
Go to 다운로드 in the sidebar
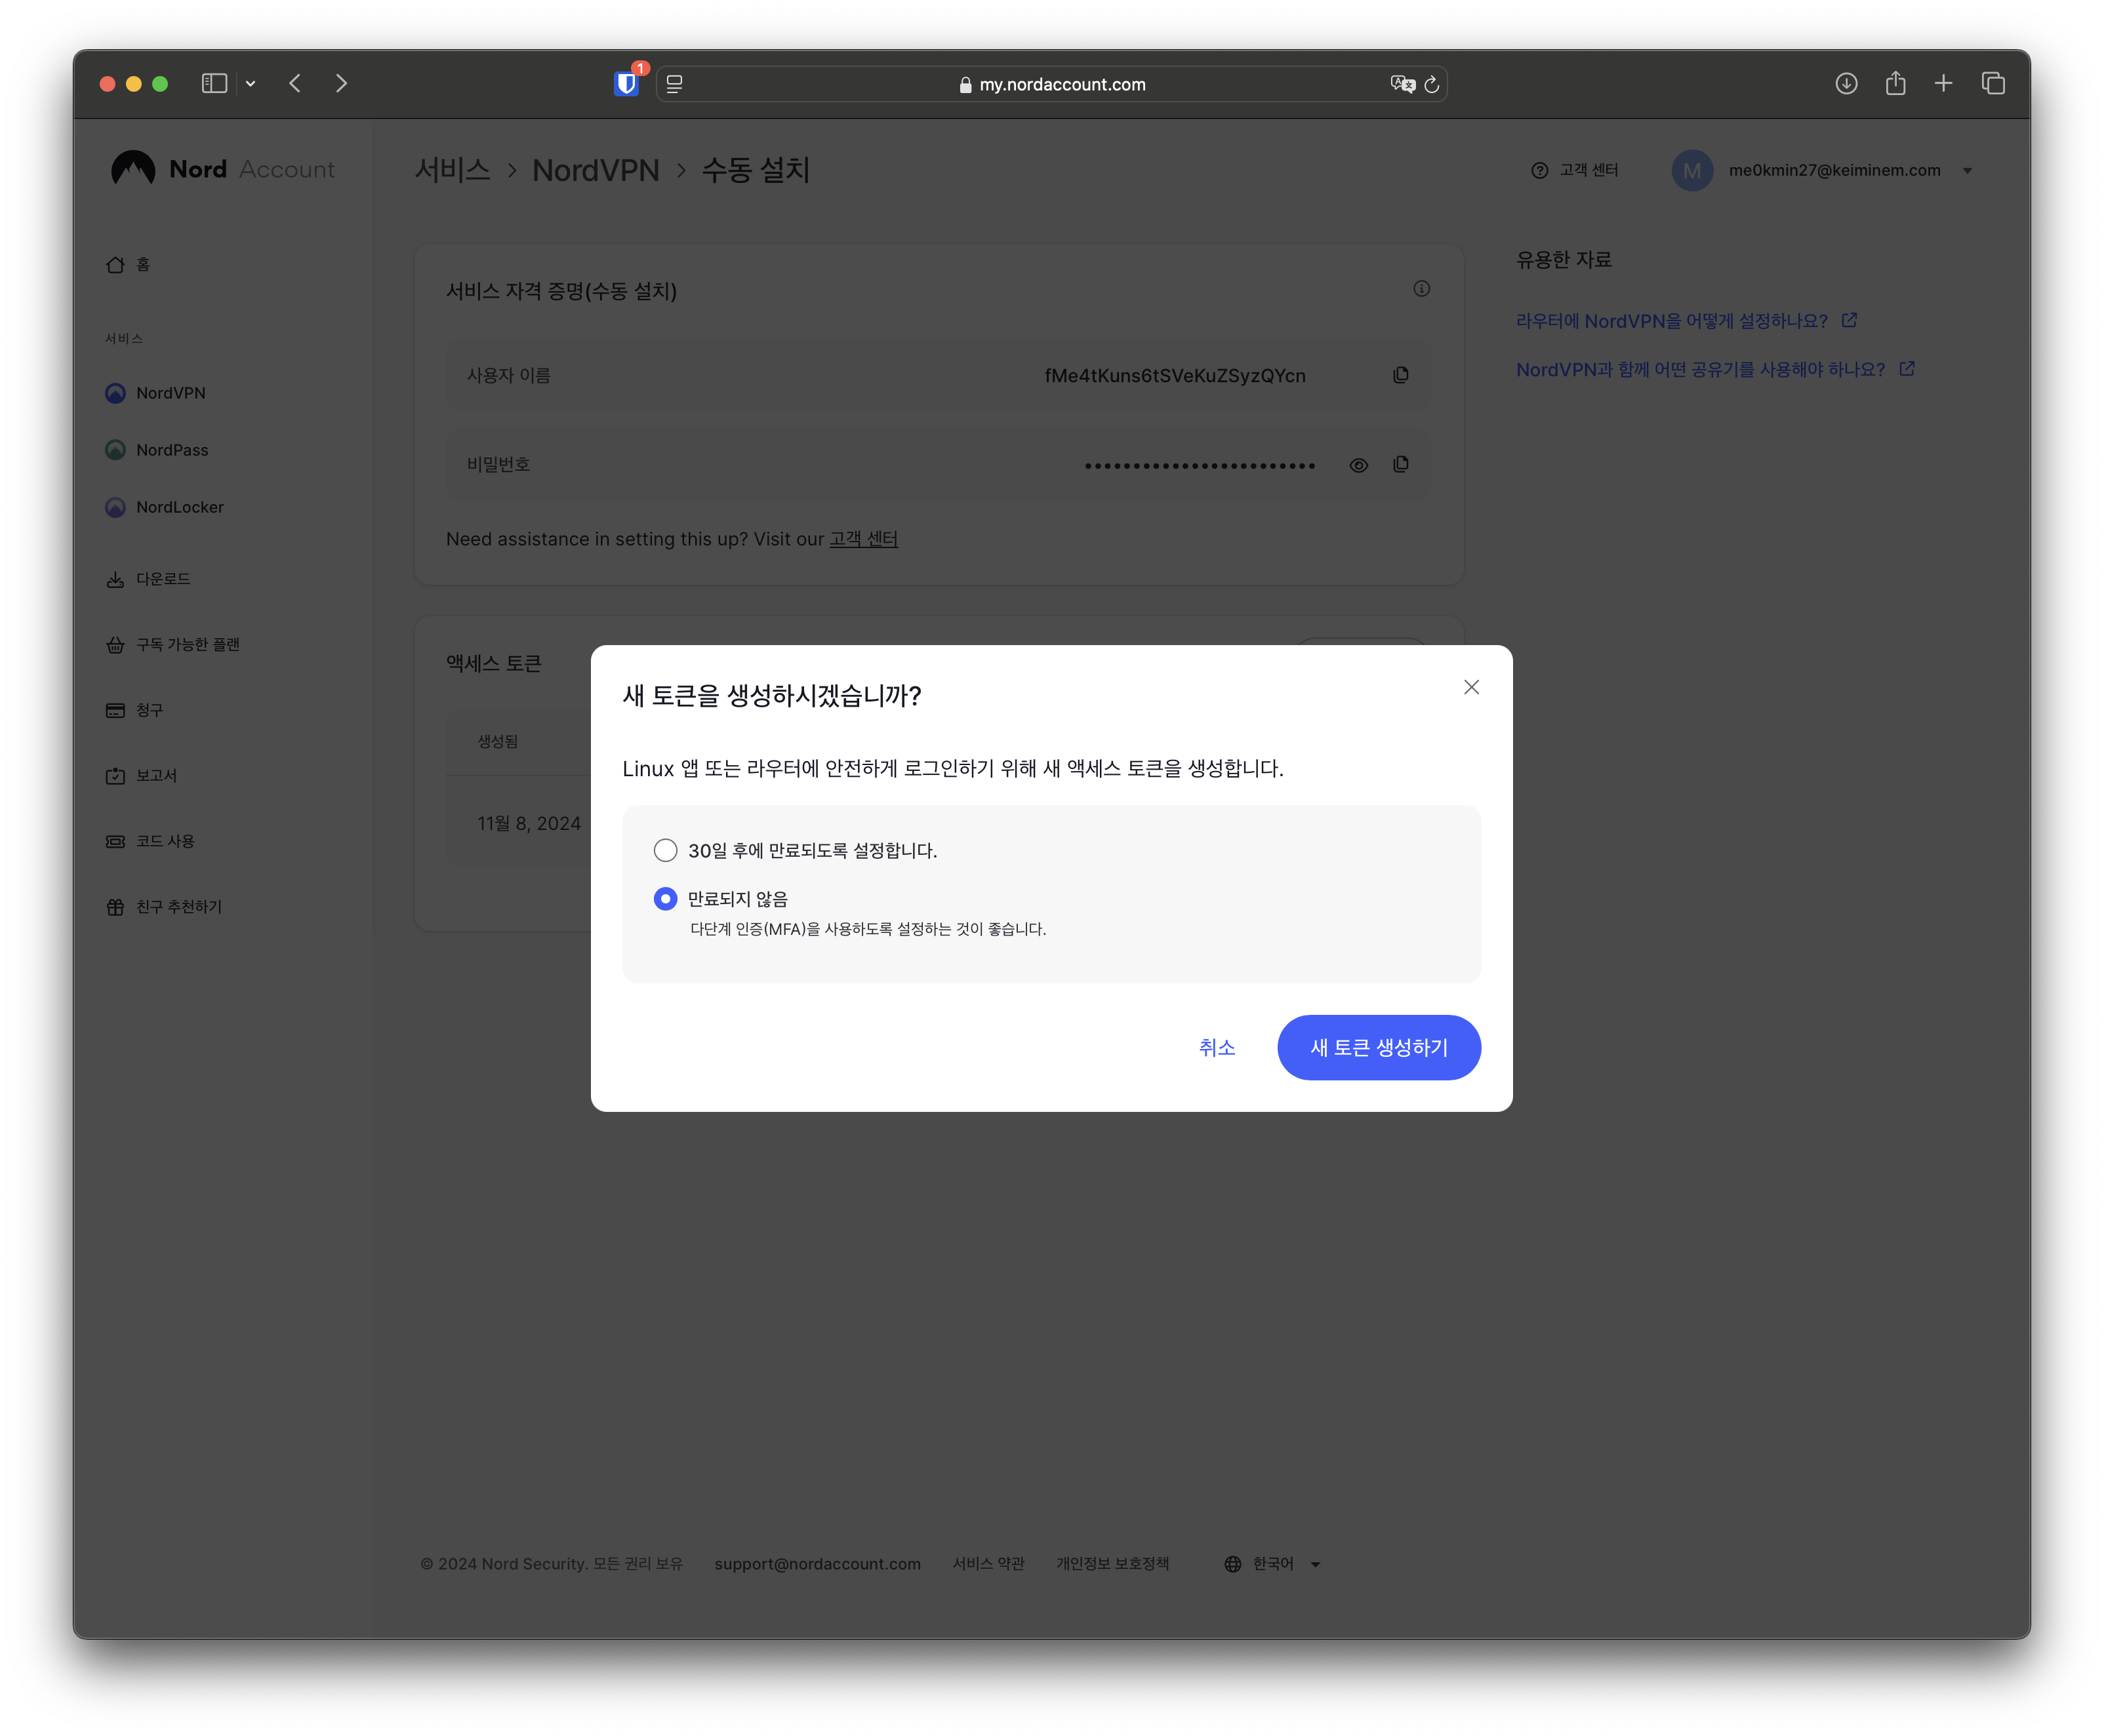click(x=163, y=579)
